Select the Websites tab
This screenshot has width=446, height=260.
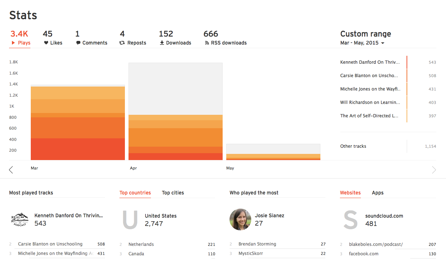pyautogui.click(x=350, y=193)
